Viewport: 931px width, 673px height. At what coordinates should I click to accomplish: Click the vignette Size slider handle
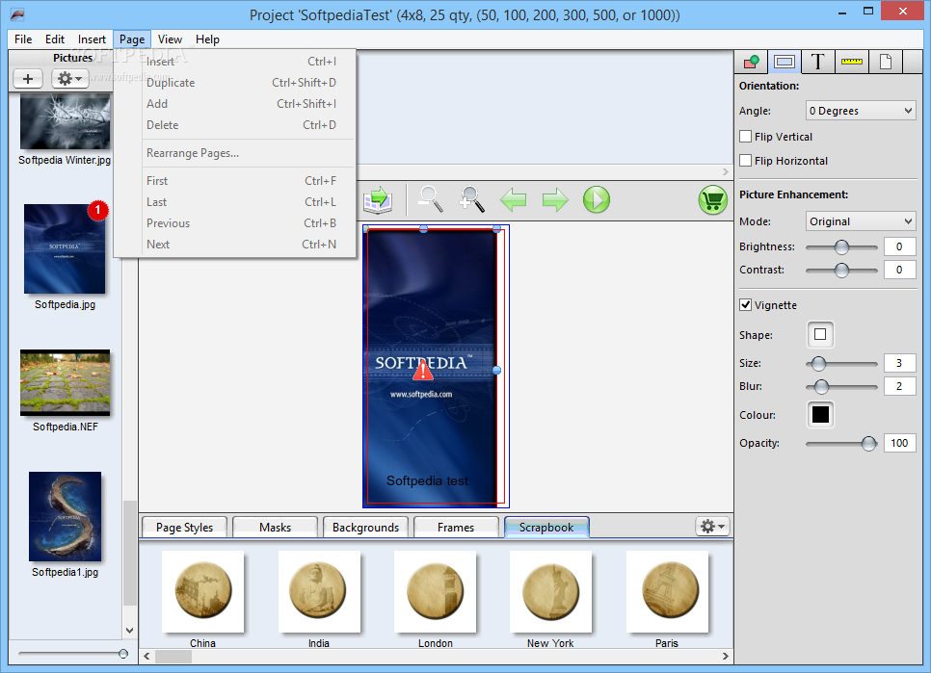pyautogui.click(x=818, y=363)
